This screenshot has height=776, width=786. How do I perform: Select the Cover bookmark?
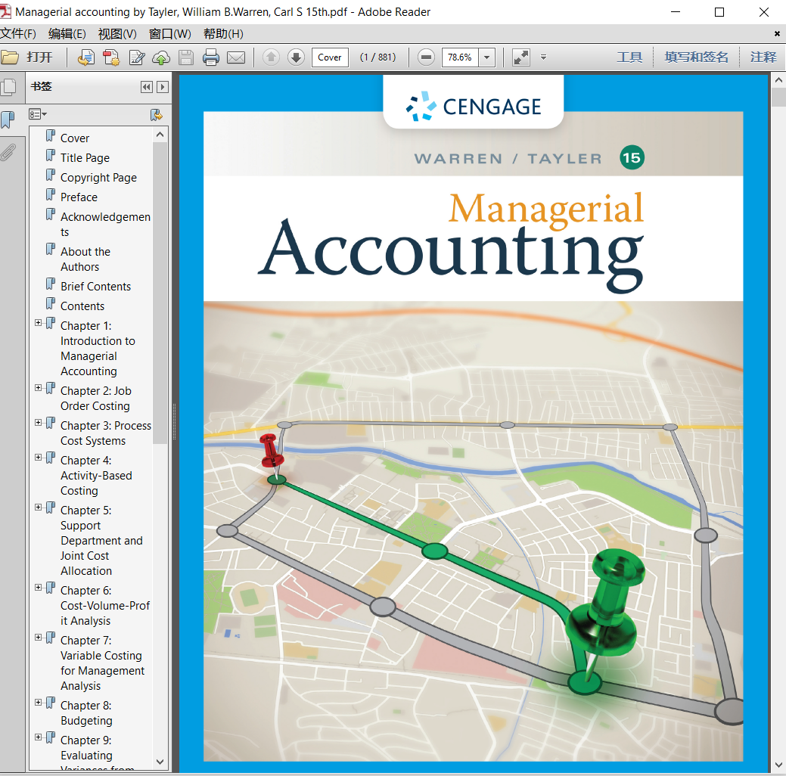click(75, 138)
